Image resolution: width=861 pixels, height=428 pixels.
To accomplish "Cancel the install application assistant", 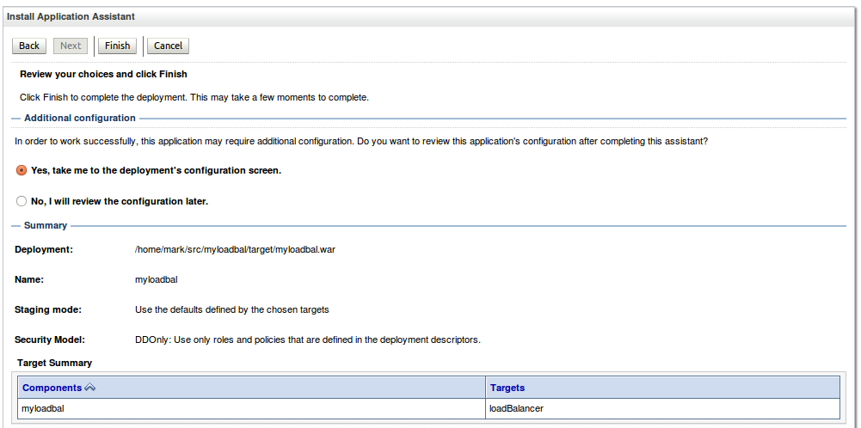I will pyautogui.click(x=168, y=46).
